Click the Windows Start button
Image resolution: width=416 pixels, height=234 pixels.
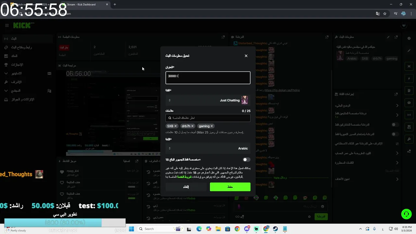coord(131,229)
